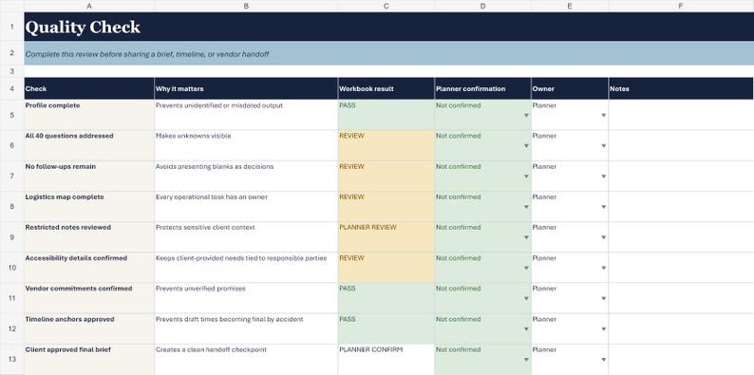The width and height of the screenshot is (754, 375).
Task: Select 'Avoids presenting blanks as decisions' cell
Action: (x=246, y=176)
